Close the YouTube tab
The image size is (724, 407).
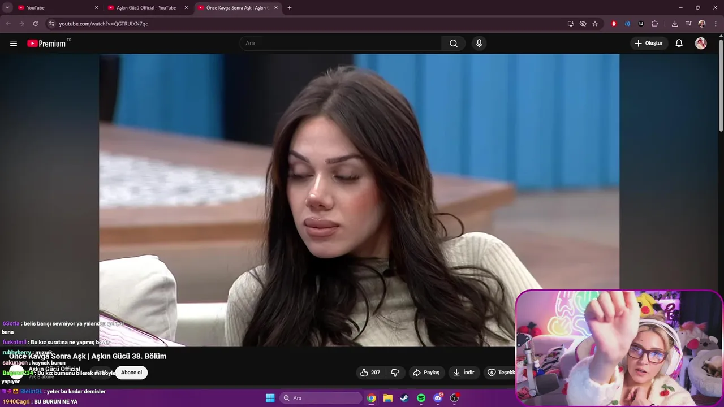click(96, 8)
